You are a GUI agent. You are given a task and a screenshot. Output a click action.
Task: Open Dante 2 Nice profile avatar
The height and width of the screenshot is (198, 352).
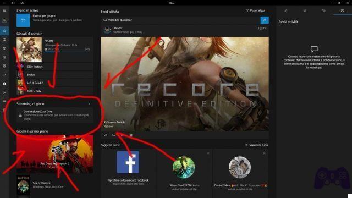coord(240,167)
